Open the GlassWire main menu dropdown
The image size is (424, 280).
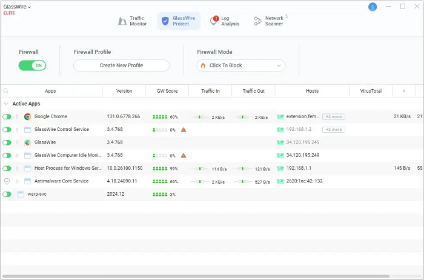click(17, 7)
